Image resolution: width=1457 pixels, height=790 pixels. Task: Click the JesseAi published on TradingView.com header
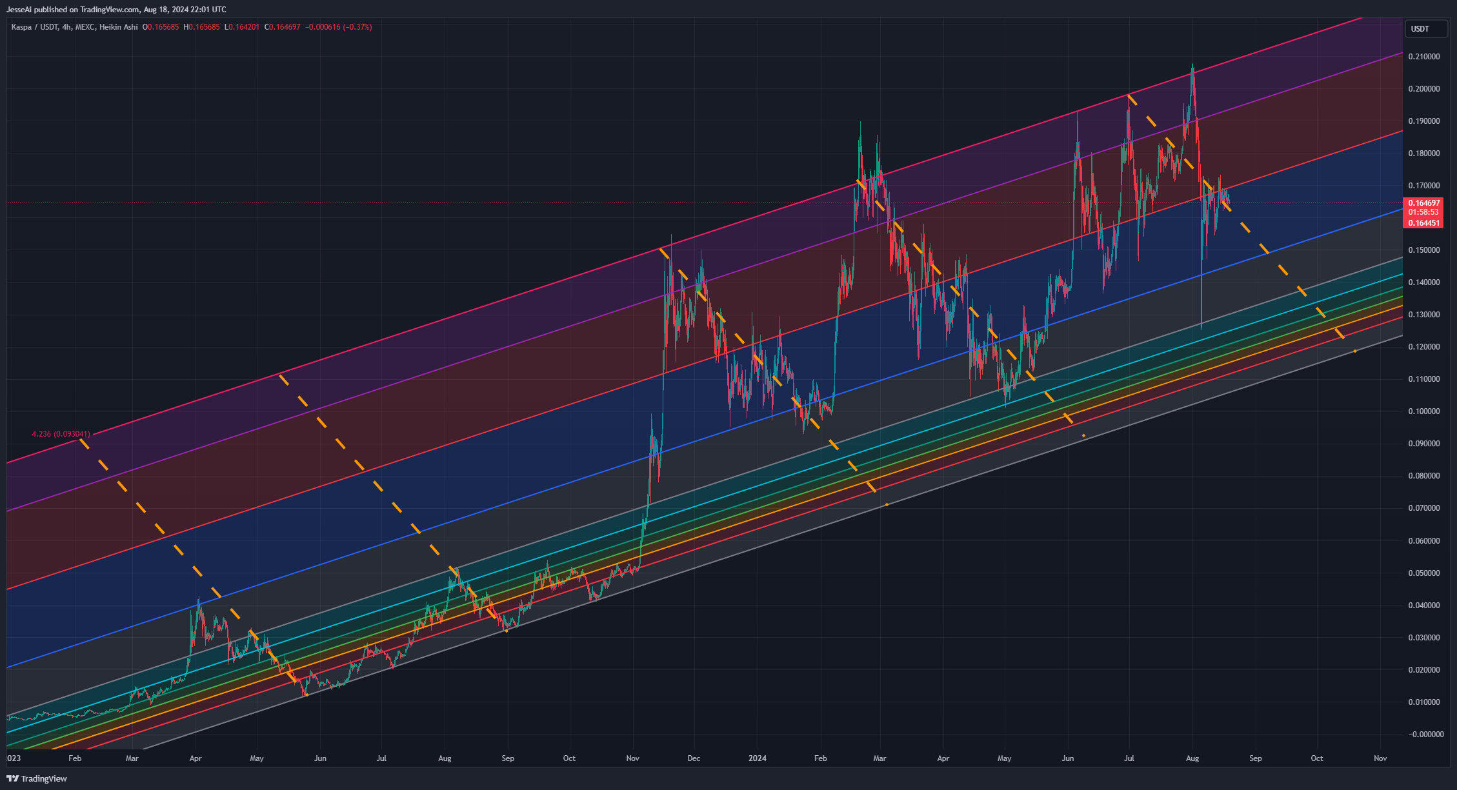(116, 10)
